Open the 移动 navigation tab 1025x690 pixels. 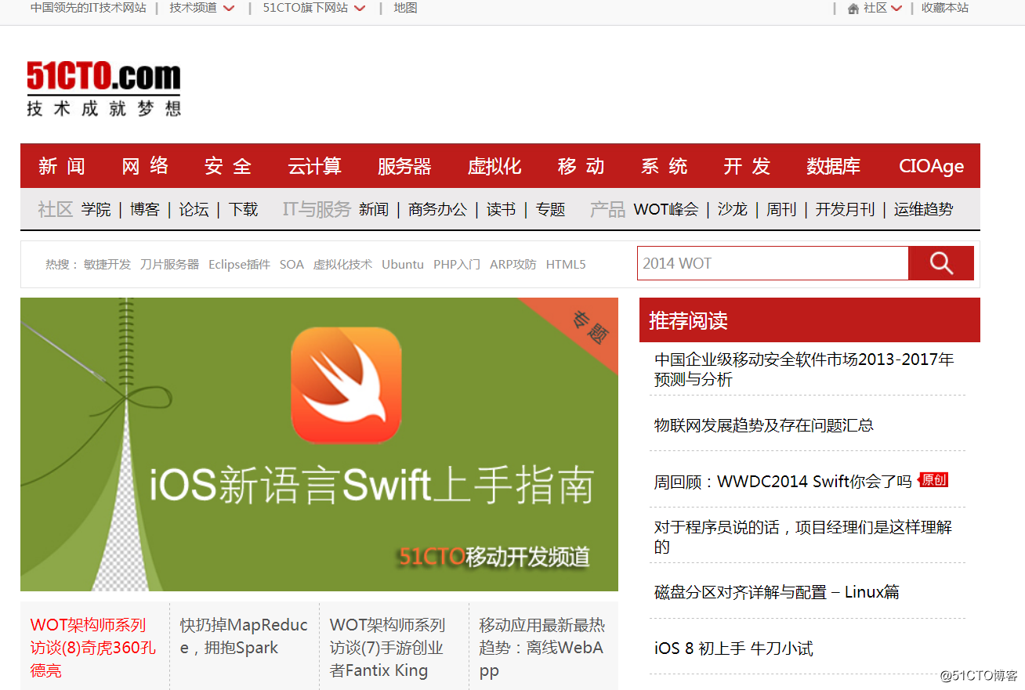point(581,166)
